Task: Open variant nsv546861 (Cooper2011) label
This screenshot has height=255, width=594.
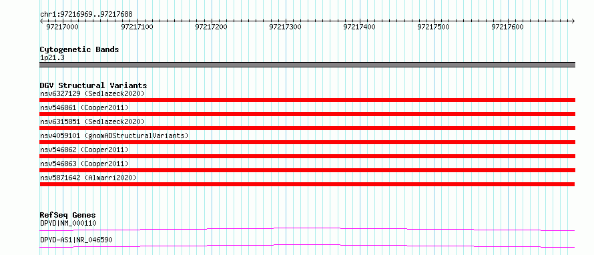Action: coord(84,107)
